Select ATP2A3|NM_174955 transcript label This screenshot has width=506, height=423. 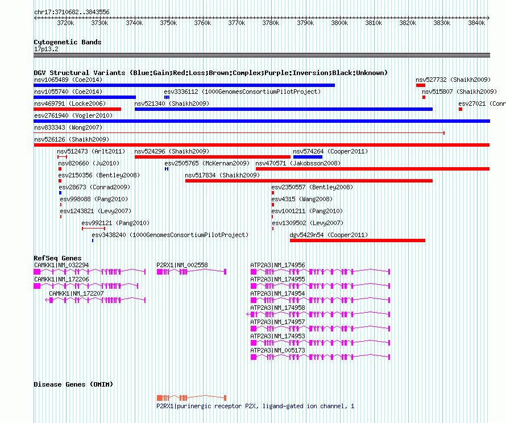tap(277, 279)
